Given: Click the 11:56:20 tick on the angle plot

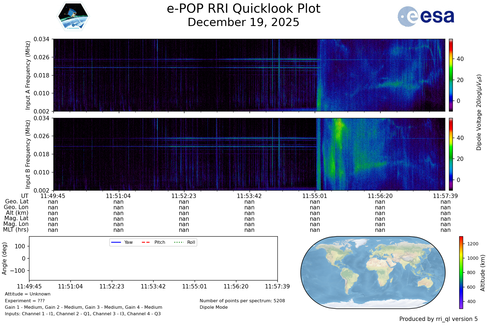Looking at the screenshot, I should (236, 286).
